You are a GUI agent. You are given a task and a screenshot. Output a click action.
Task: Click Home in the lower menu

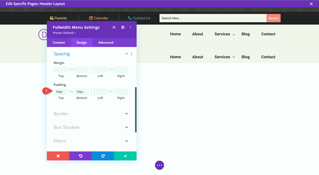[x=175, y=57]
